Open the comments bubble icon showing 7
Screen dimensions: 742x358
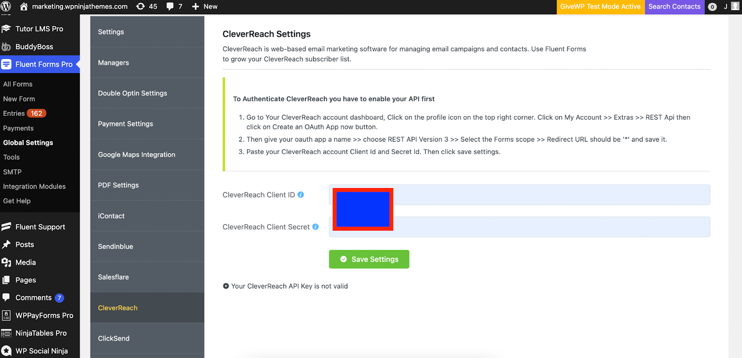[x=170, y=6]
